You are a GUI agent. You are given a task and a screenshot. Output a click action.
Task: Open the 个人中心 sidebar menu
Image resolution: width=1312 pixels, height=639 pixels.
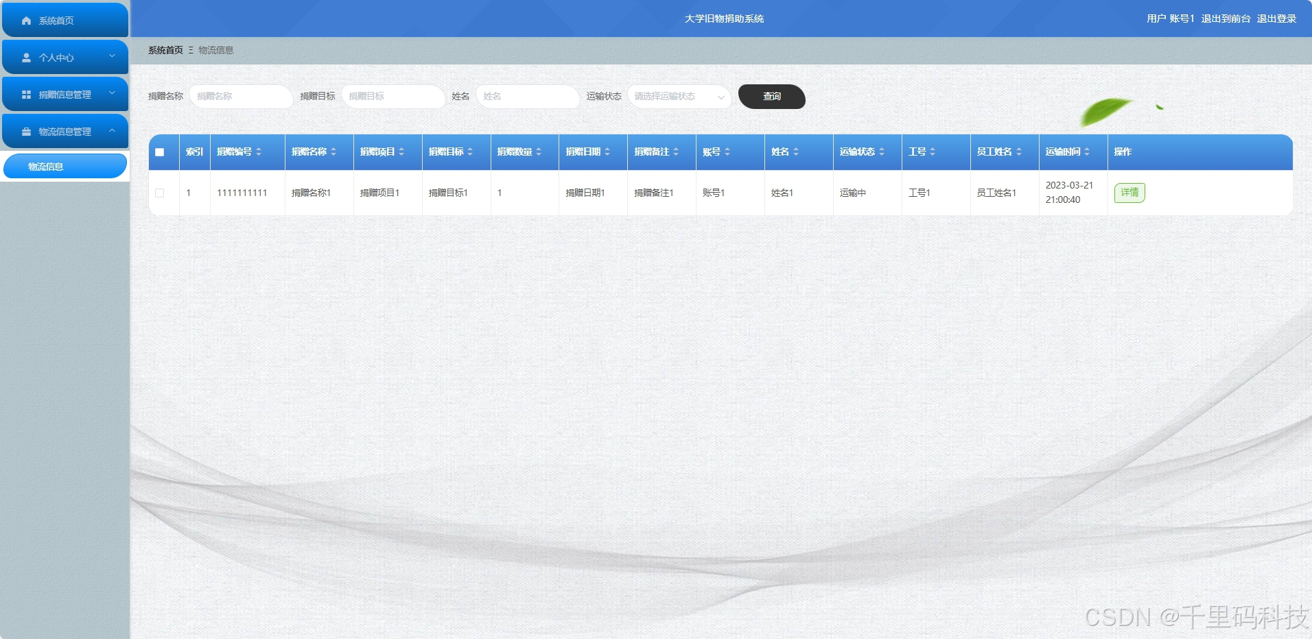65,57
